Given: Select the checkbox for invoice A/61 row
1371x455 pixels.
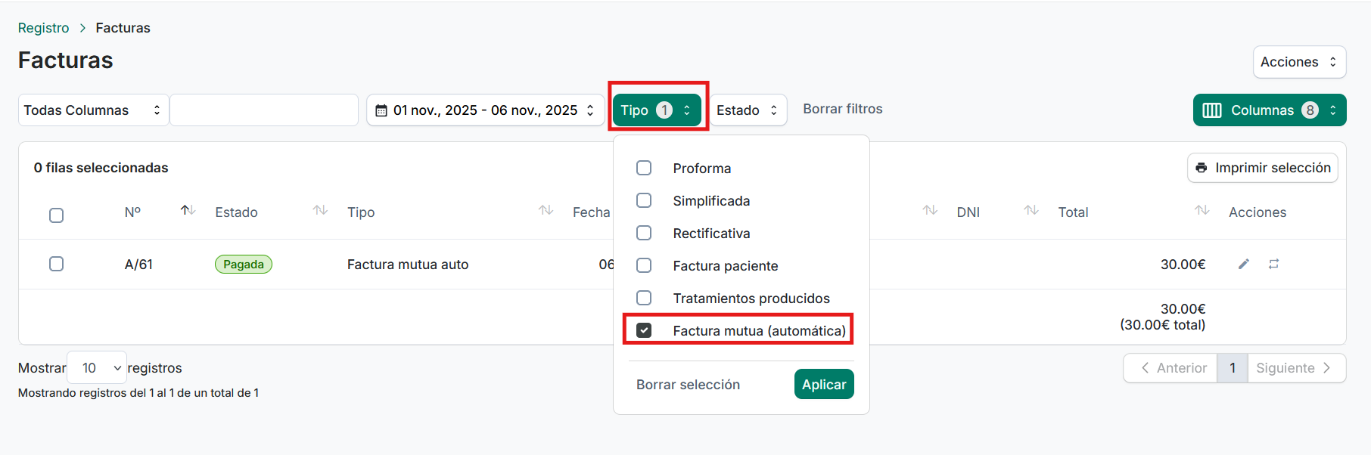Looking at the screenshot, I should pyautogui.click(x=56, y=264).
